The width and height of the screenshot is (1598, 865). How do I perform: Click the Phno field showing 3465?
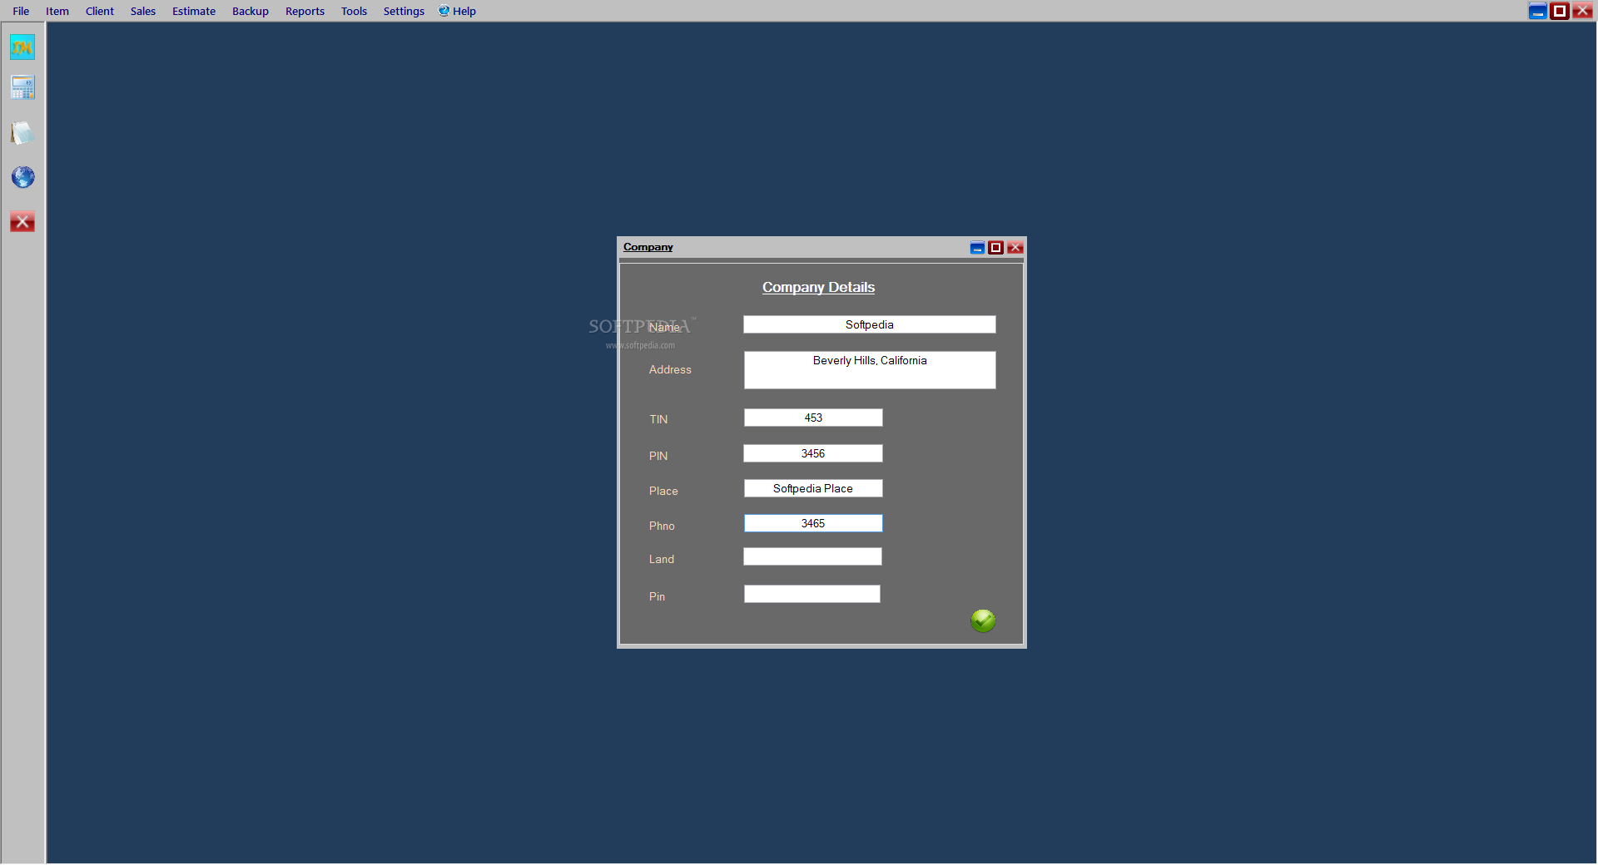(x=813, y=523)
